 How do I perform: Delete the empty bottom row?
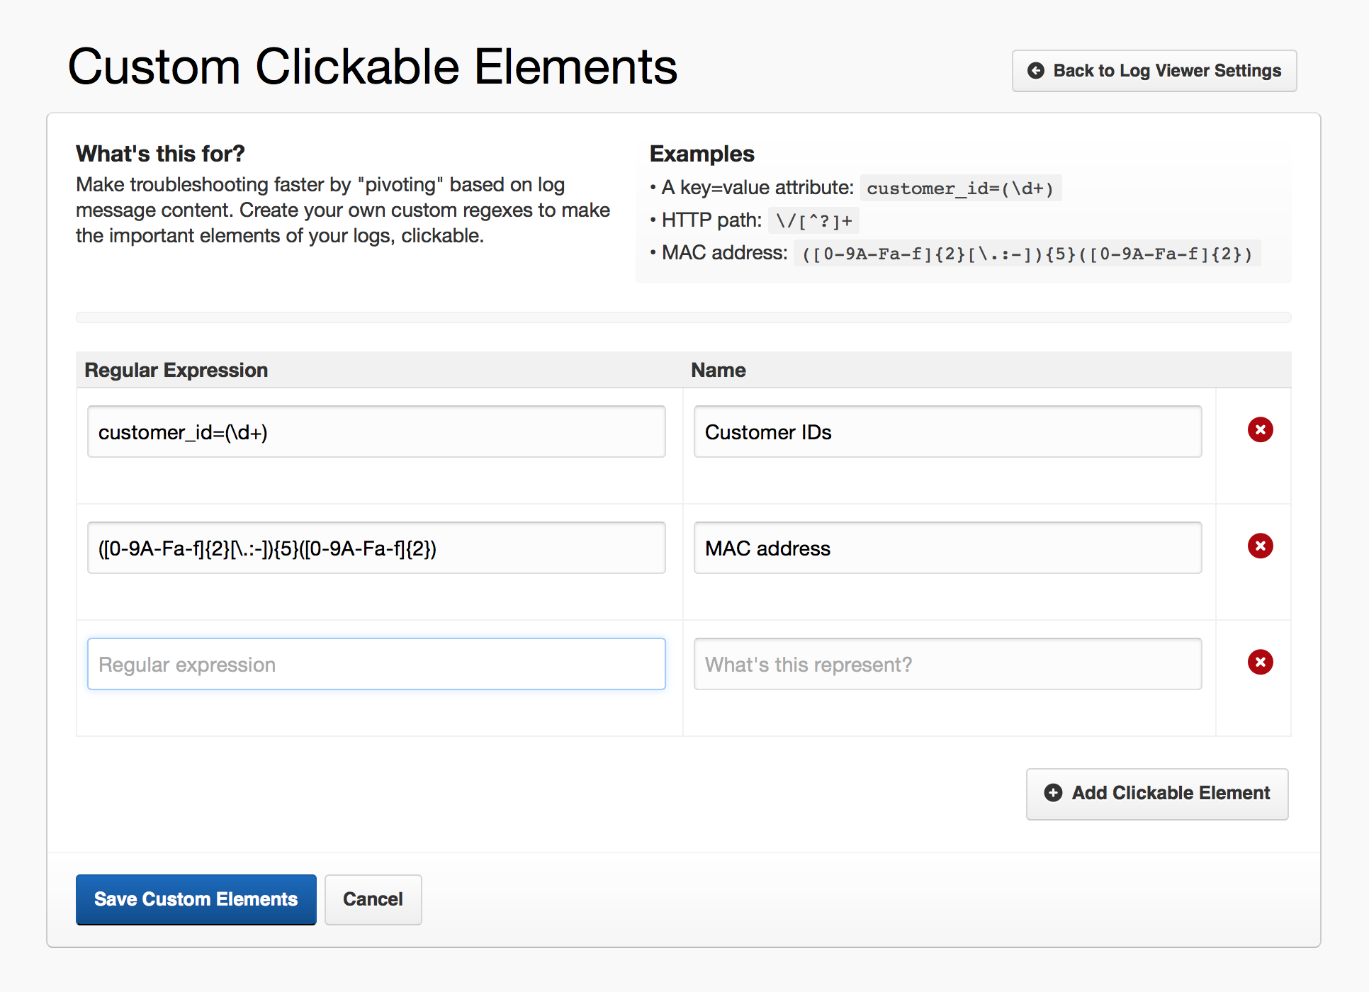(x=1261, y=662)
